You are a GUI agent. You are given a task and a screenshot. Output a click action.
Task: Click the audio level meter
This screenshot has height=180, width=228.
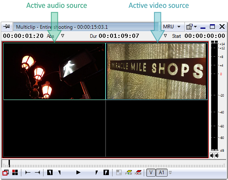pos(214,96)
